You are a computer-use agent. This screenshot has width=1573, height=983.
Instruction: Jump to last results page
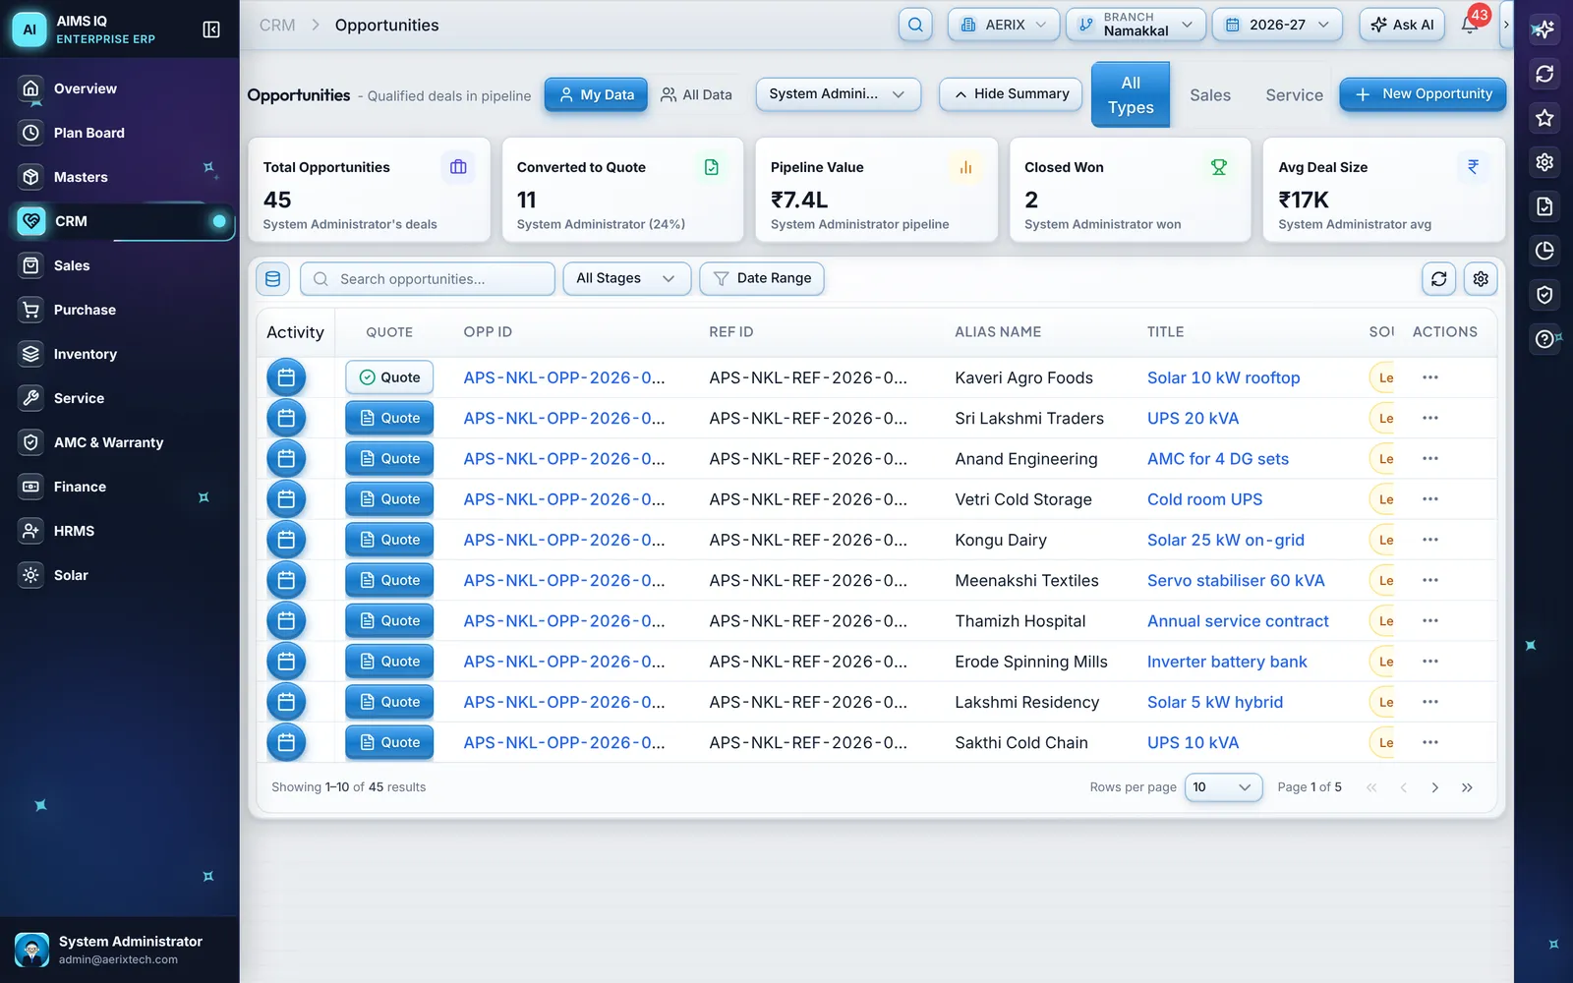[x=1467, y=787]
